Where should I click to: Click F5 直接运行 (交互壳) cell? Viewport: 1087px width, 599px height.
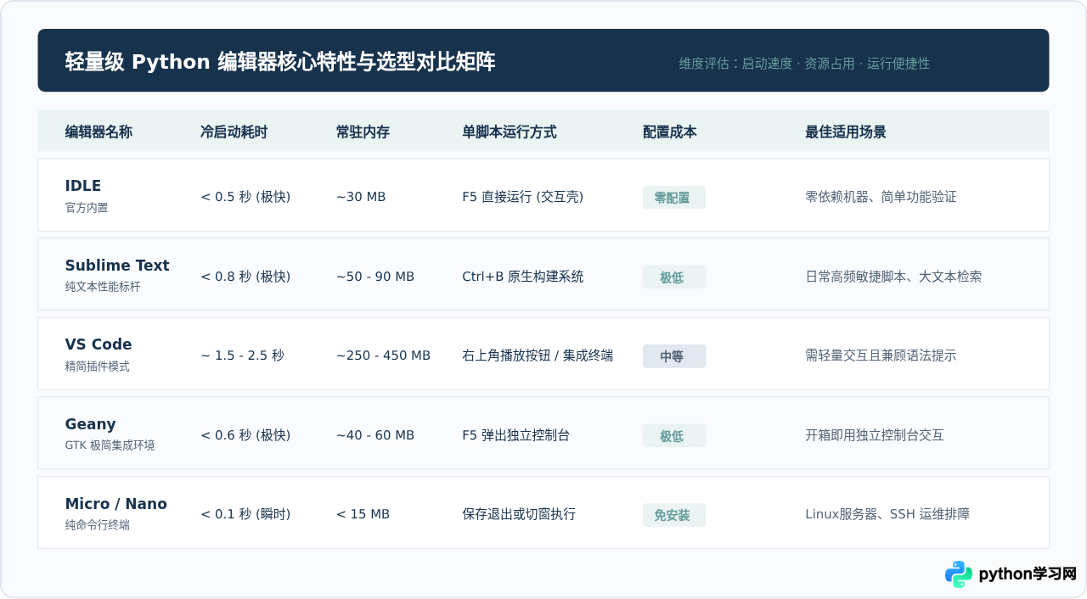[522, 197]
